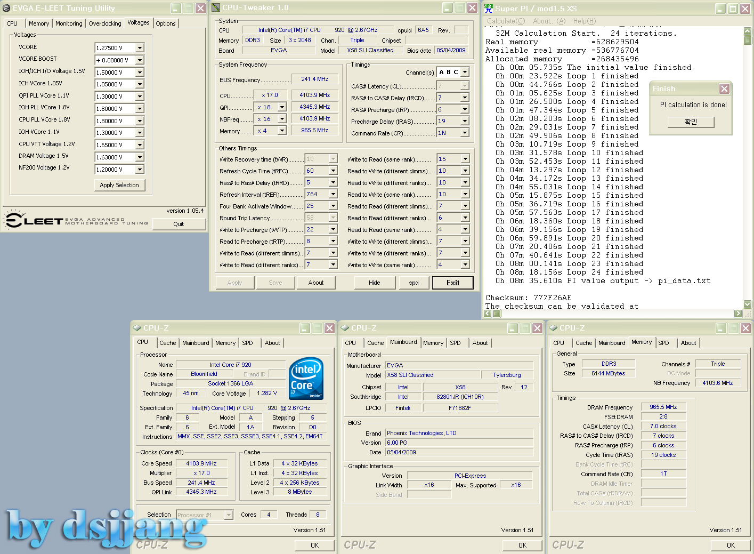
Task: Confirm the PI calculation done dialog
Action: click(691, 122)
